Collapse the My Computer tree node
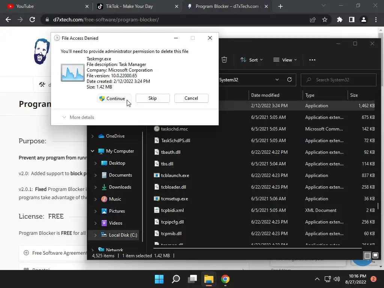This screenshot has height=288, width=384. (93, 151)
